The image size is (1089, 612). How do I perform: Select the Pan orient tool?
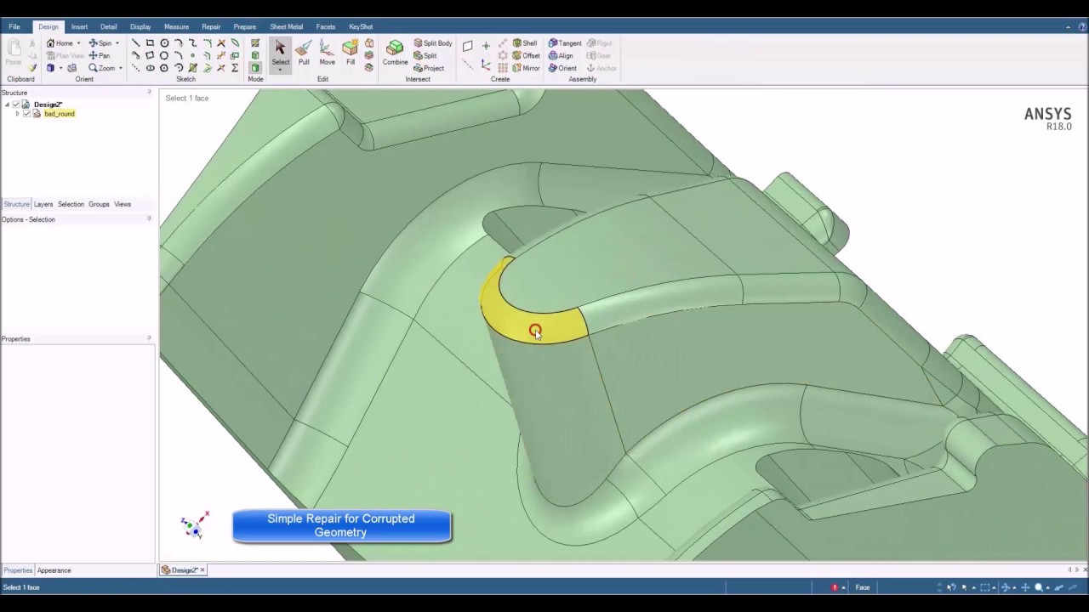click(100, 56)
